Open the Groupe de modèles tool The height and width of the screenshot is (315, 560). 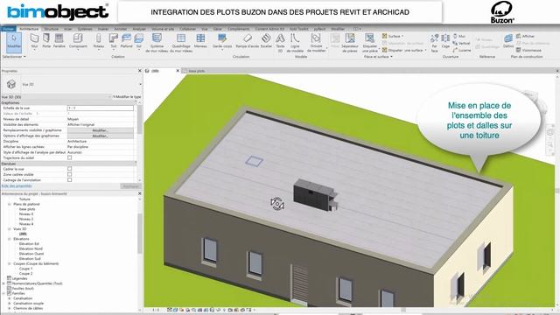coord(316,43)
